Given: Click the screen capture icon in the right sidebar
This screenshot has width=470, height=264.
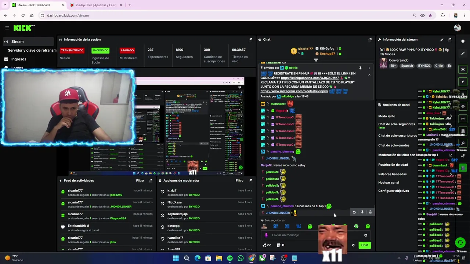Looking at the screenshot, I should [x=463, y=70].
